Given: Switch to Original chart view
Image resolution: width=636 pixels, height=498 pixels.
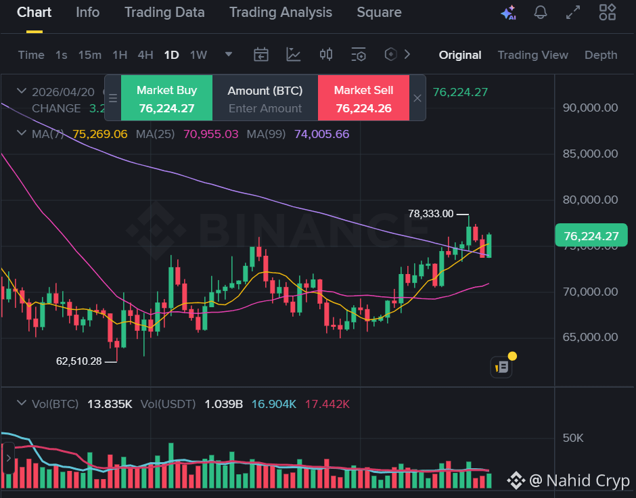Looking at the screenshot, I should [460, 55].
